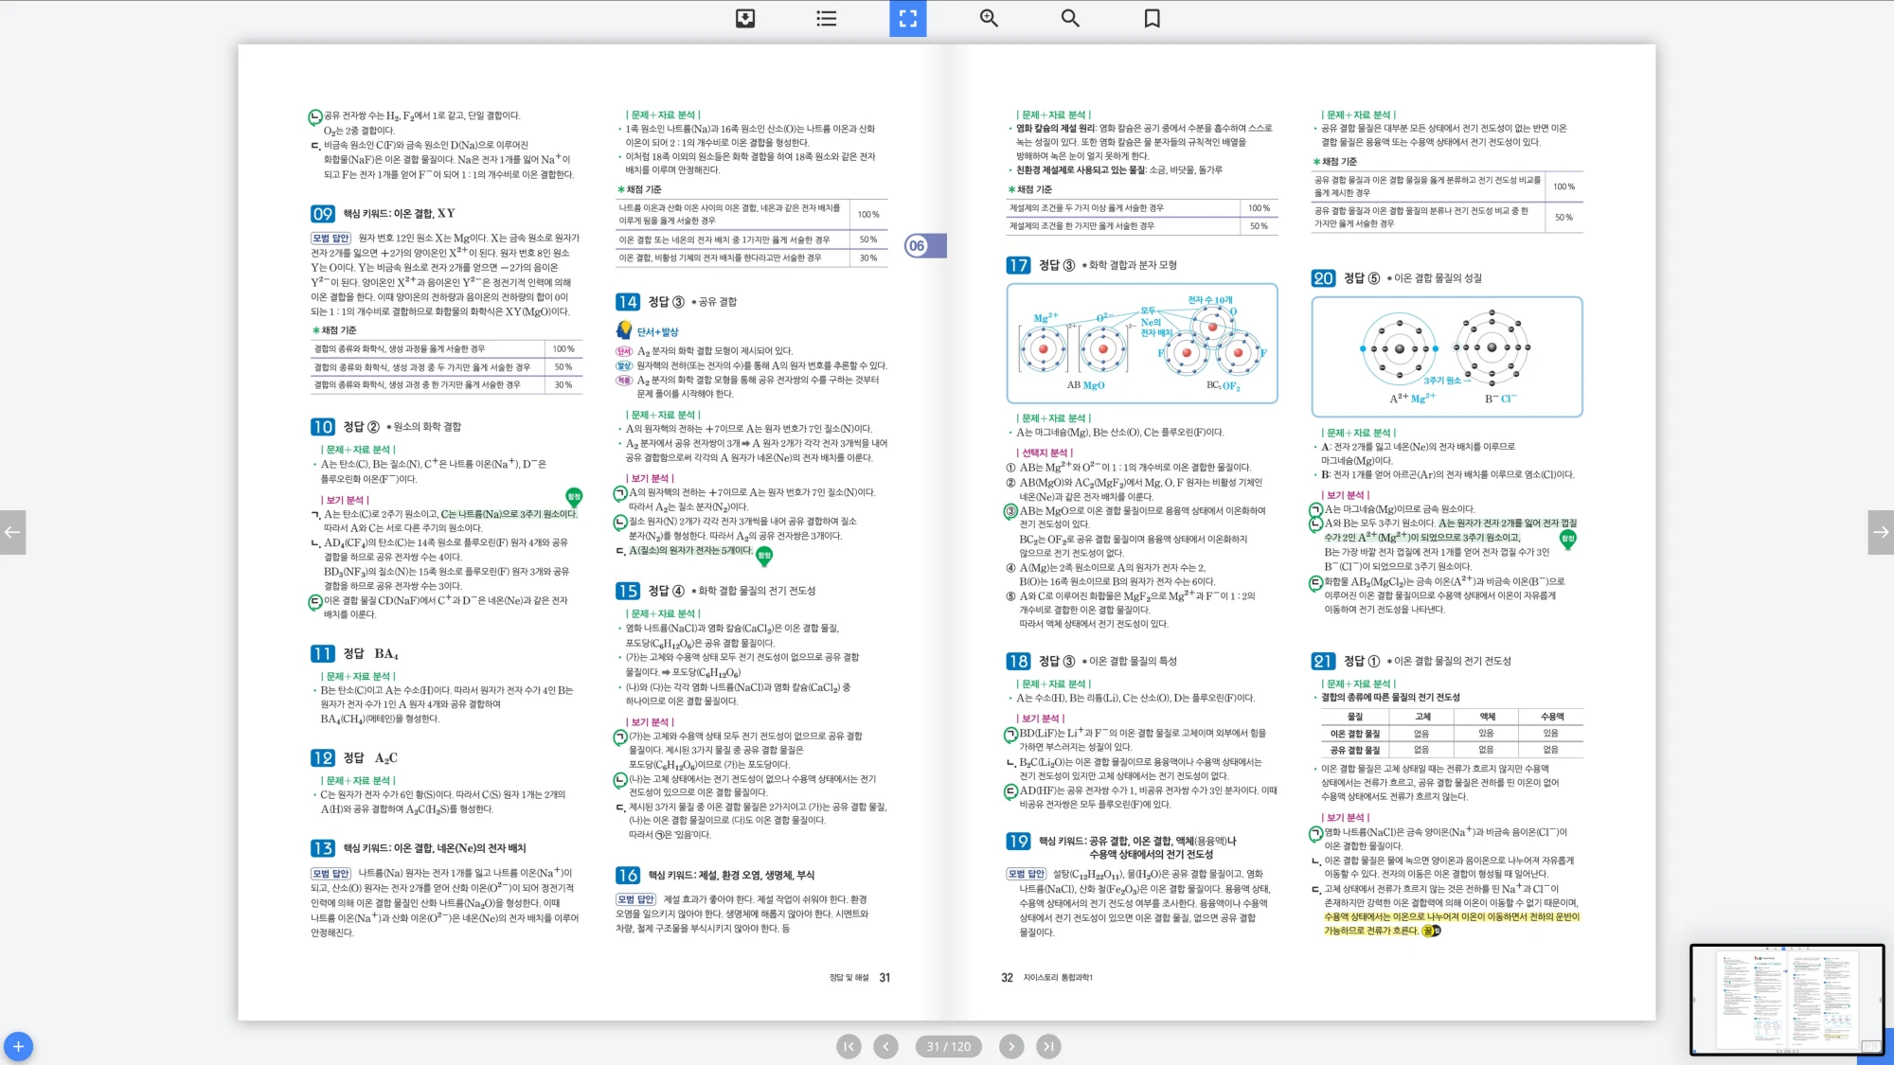Image resolution: width=1894 pixels, height=1065 pixels.
Task: Click the next page circle button
Action: click(x=1011, y=1046)
